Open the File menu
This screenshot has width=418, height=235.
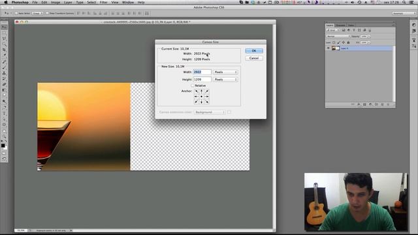point(35,2)
